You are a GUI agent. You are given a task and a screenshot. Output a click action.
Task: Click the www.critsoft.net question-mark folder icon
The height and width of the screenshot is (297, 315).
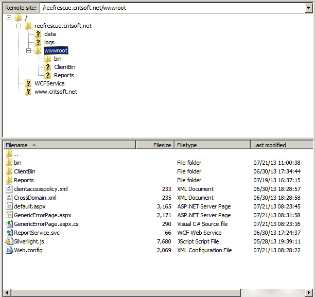[x=28, y=92]
